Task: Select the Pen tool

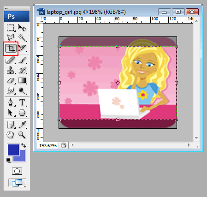Action: coord(11,102)
